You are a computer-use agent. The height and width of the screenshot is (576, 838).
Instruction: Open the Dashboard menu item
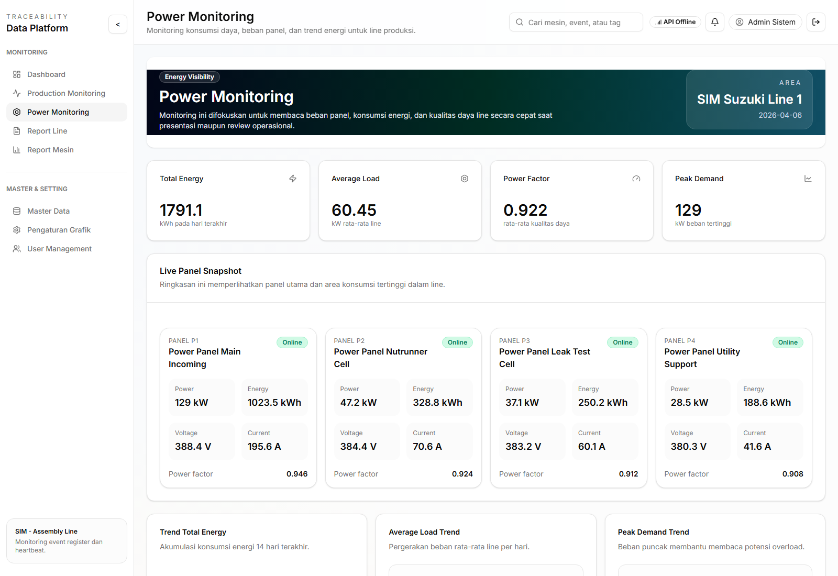tap(67, 74)
